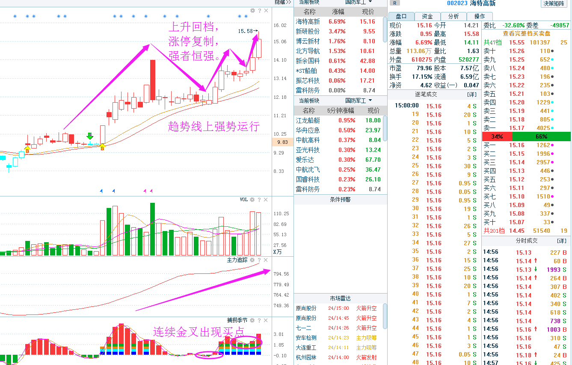Image resolution: width=572 pixels, height=365 pixels.
Task: Open 查看完整档买卖盘 link
Action: 526,33
